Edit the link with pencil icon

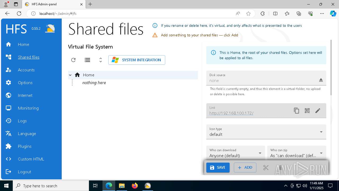tap(318, 111)
